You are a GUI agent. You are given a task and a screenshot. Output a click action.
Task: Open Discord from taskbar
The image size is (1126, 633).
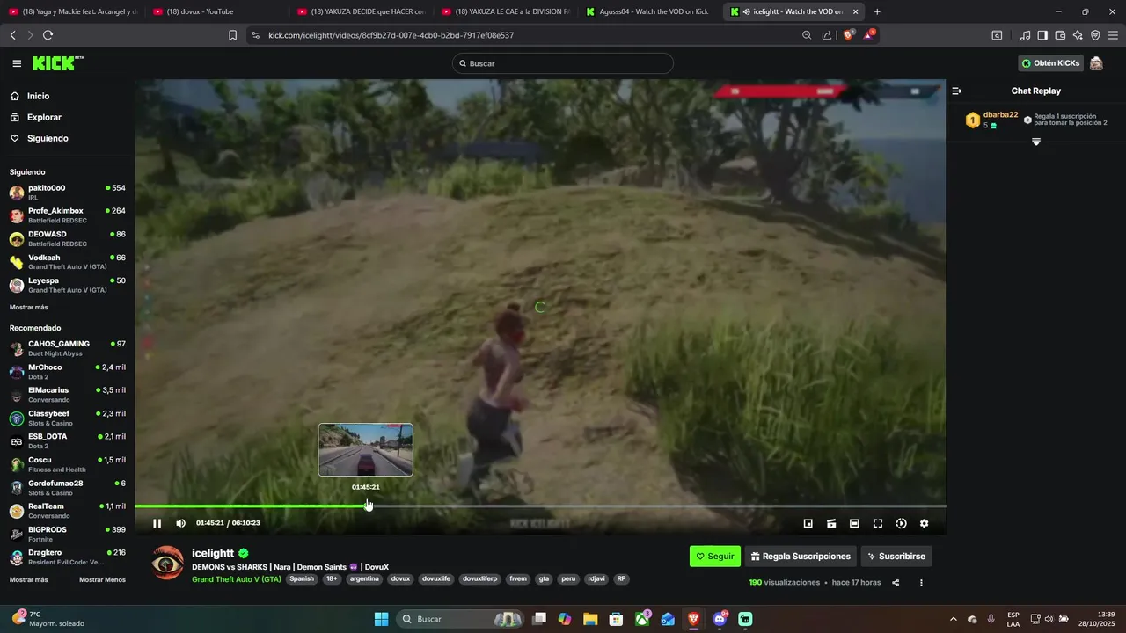coord(720,619)
